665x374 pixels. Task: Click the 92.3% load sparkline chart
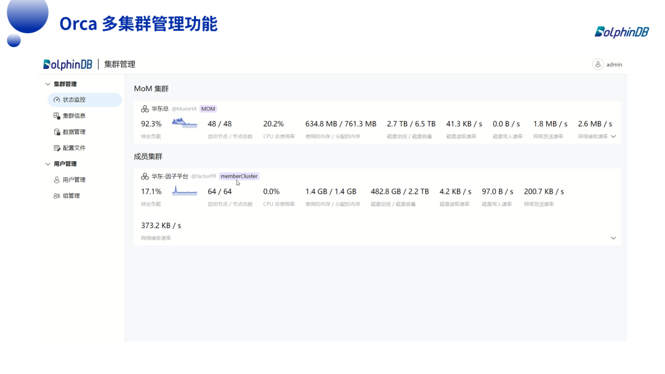tap(185, 123)
